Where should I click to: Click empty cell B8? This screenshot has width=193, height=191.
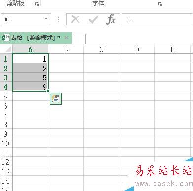(66, 124)
